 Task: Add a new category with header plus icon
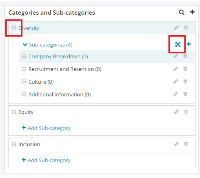(x=192, y=12)
